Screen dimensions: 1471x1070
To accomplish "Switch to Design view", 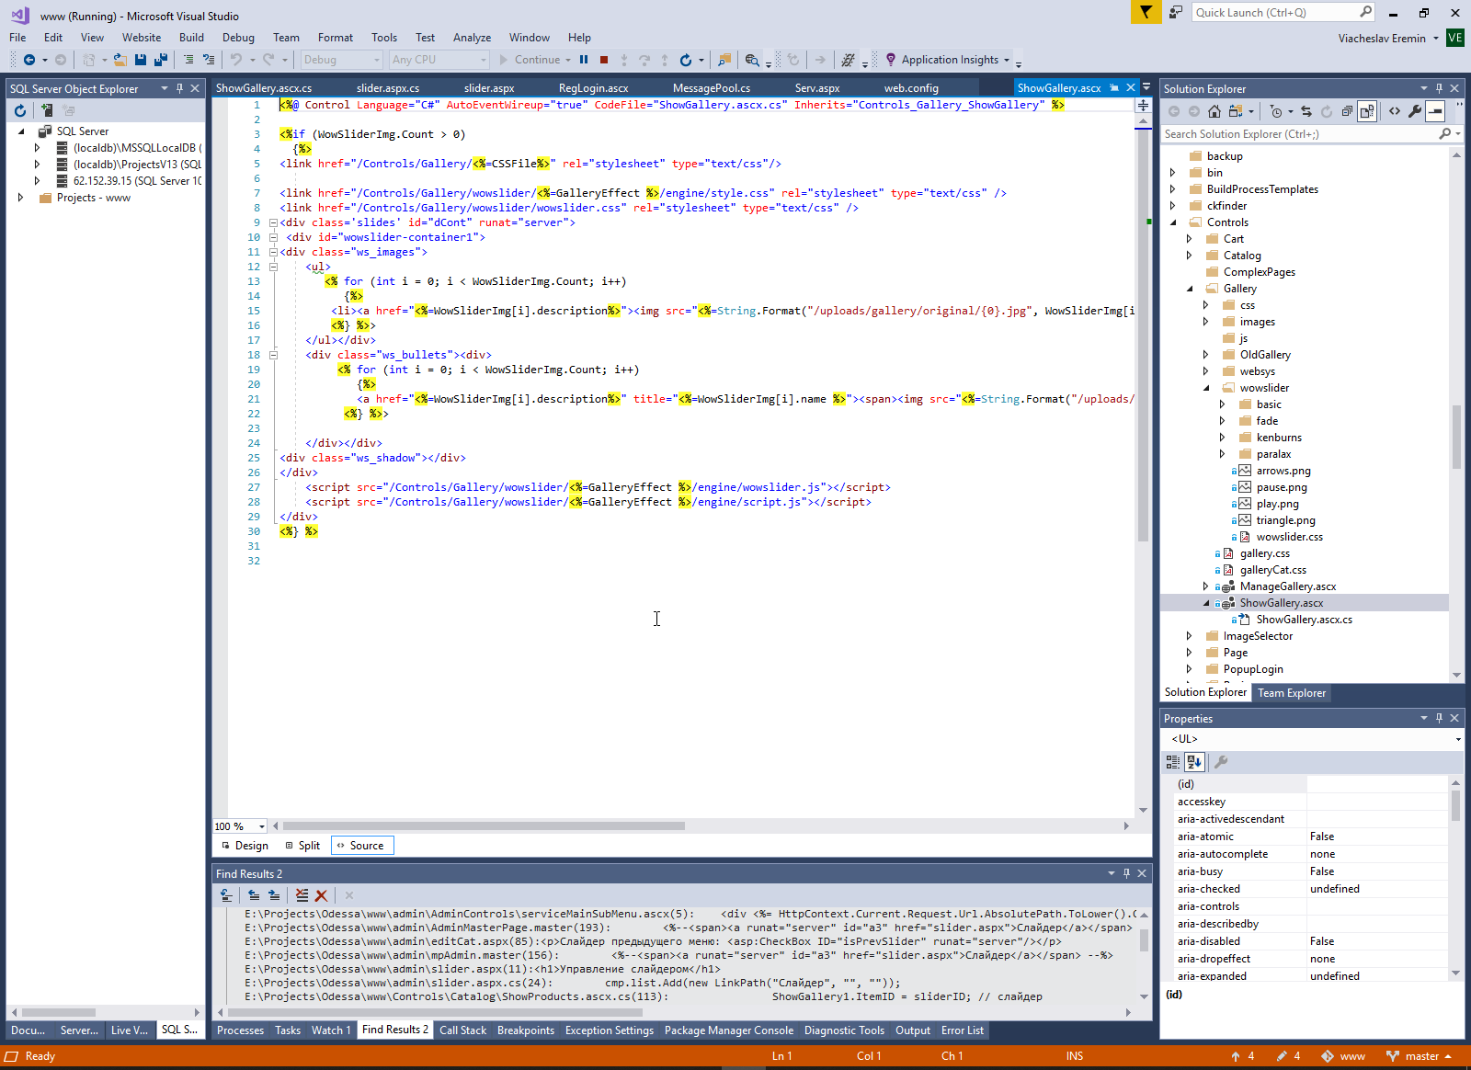I will [245, 846].
